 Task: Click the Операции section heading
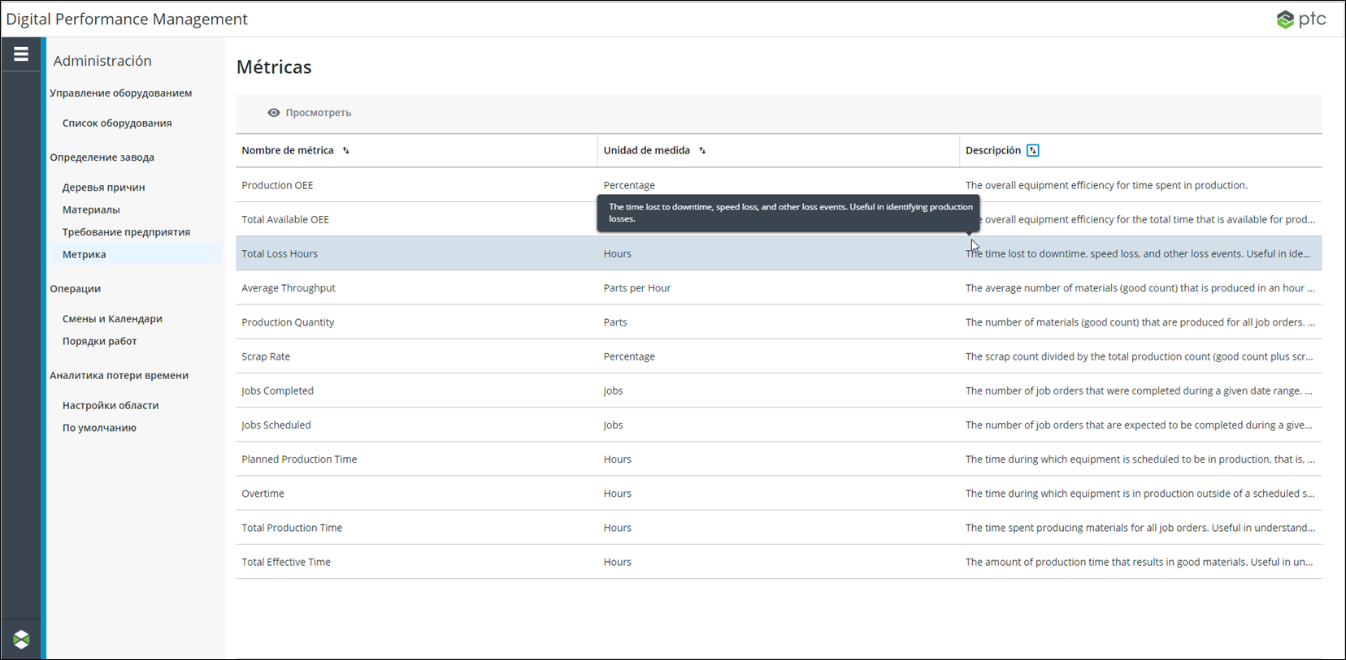75,289
